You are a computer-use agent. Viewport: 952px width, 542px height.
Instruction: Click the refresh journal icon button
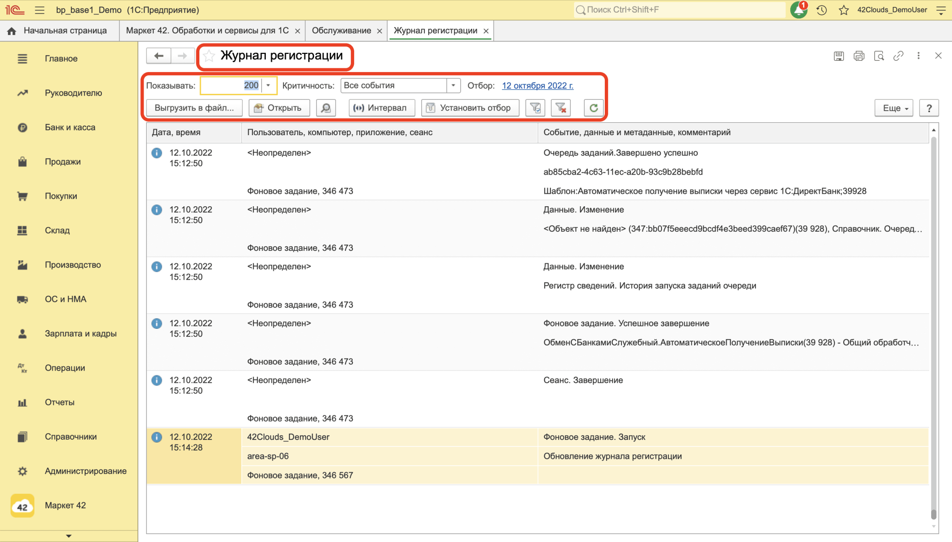click(593, 108)
